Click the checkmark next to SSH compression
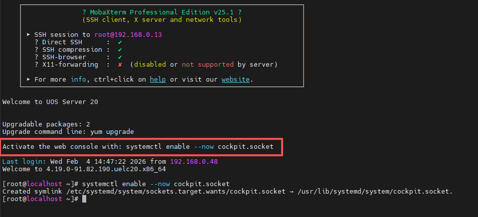Viewport: 478px width, 217px height. 120,50
